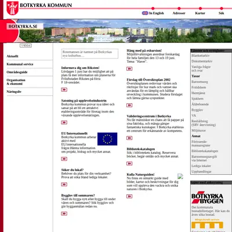Click arrow icon under Bygglov till sommaren
The width and height of the screenshot is (232, 232).
[64, 213]
